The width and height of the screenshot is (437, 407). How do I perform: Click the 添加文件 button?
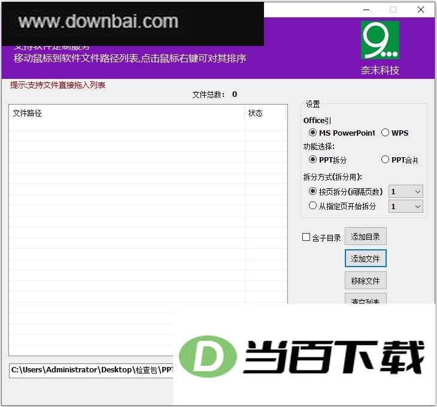[365, 258]
